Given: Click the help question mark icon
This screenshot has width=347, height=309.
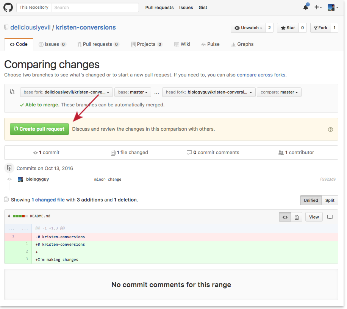Looking at the screenshot, I should 330,130.
